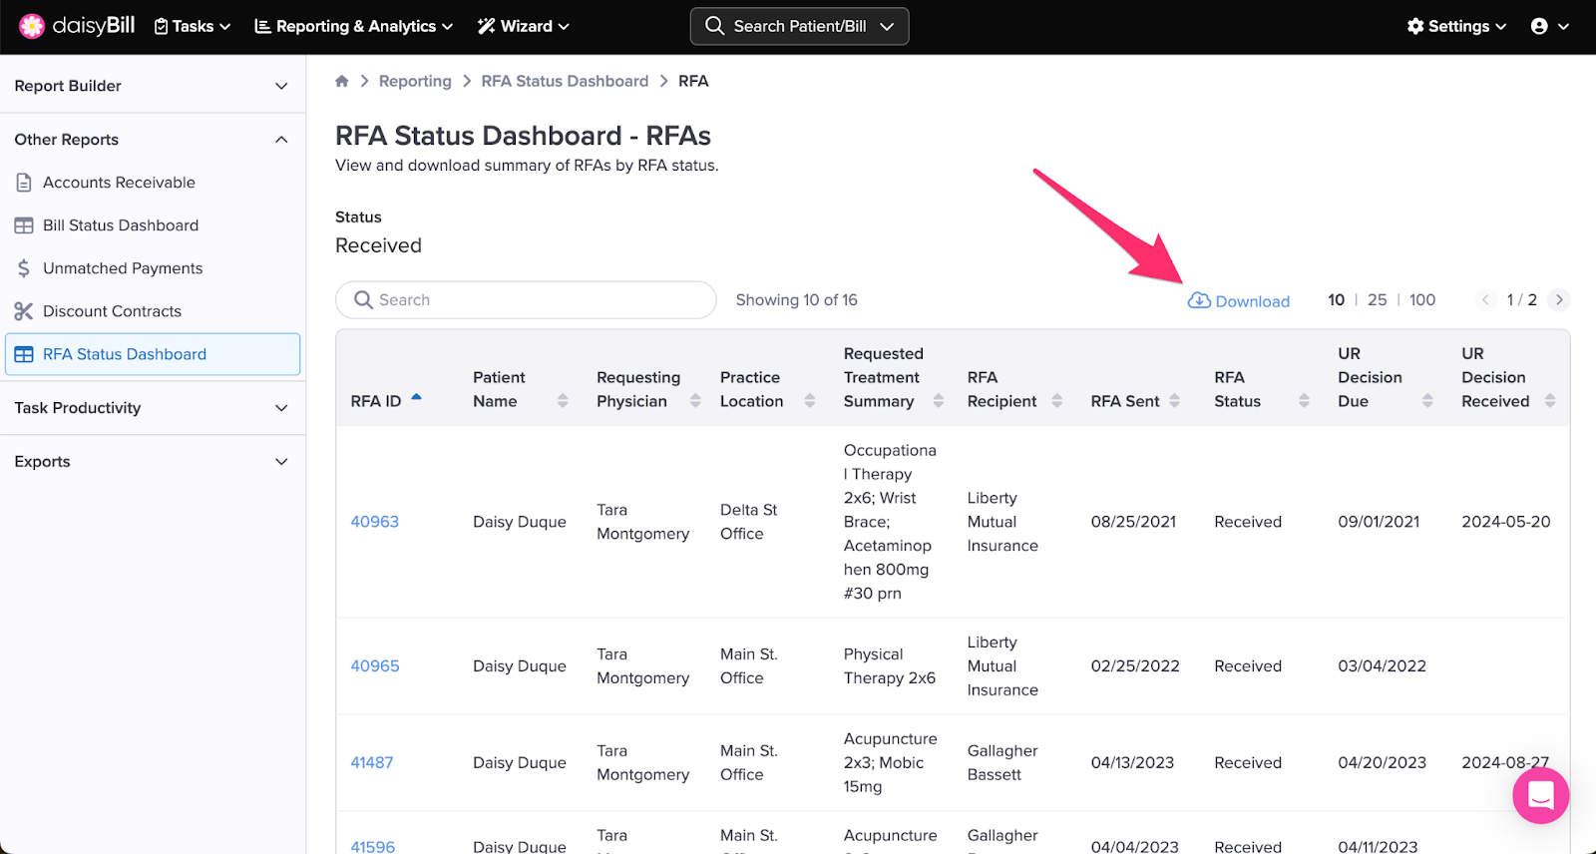Open the Settings dropdown menu

coord(1456,26)
